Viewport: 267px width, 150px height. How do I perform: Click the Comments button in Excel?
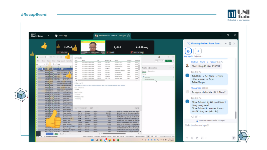(159, 61)
